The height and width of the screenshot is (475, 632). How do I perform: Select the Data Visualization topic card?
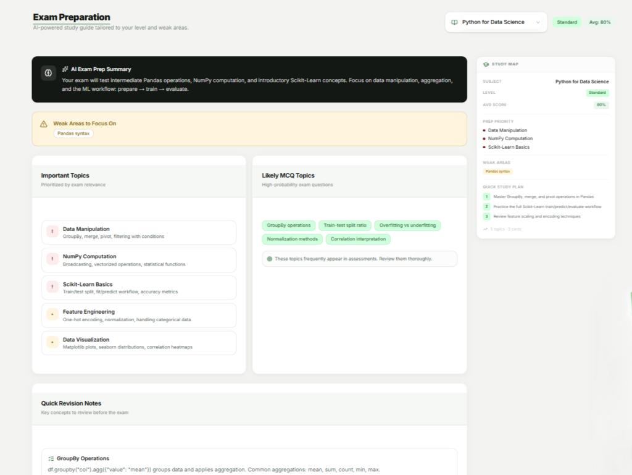pos(139,343)
